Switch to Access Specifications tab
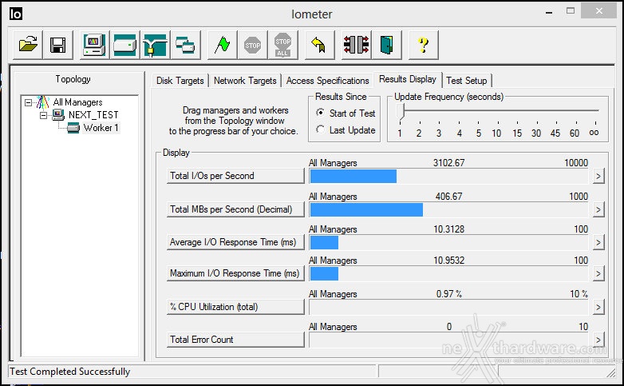624x386 pixels. click(x=327, y=81)
